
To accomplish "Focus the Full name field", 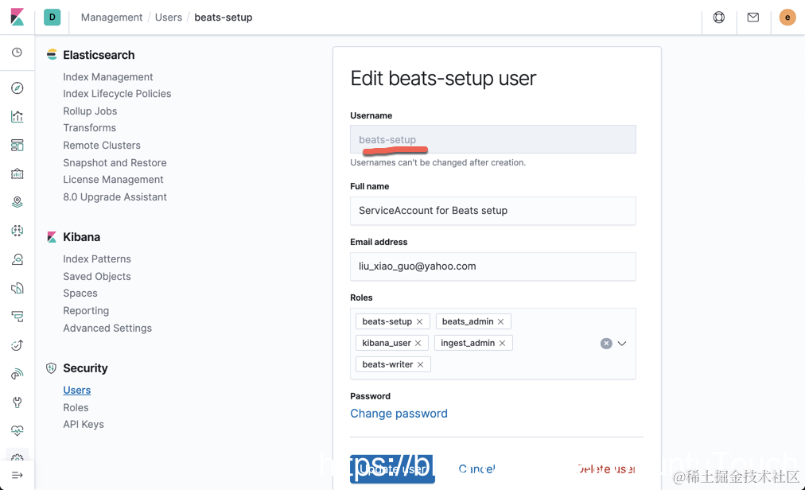I will pyautogui.click(x=493, y=211).
